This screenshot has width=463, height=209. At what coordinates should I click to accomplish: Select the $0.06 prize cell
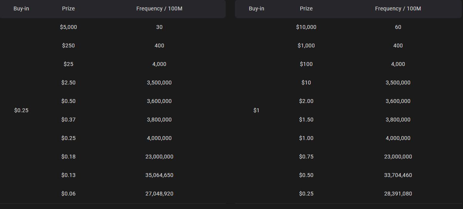pos(68,194)
